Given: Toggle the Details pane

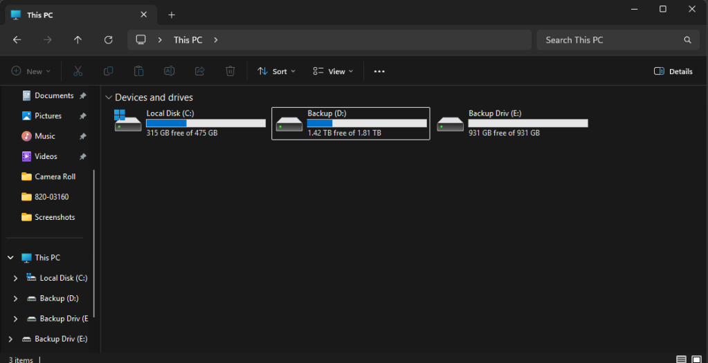Looking at the screenshot, I should pos(673,71).
